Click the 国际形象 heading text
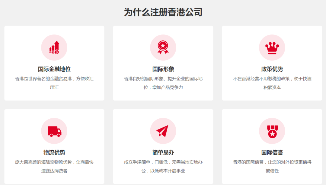The height and width of the screenshot is (185, 326). (163, 69)
